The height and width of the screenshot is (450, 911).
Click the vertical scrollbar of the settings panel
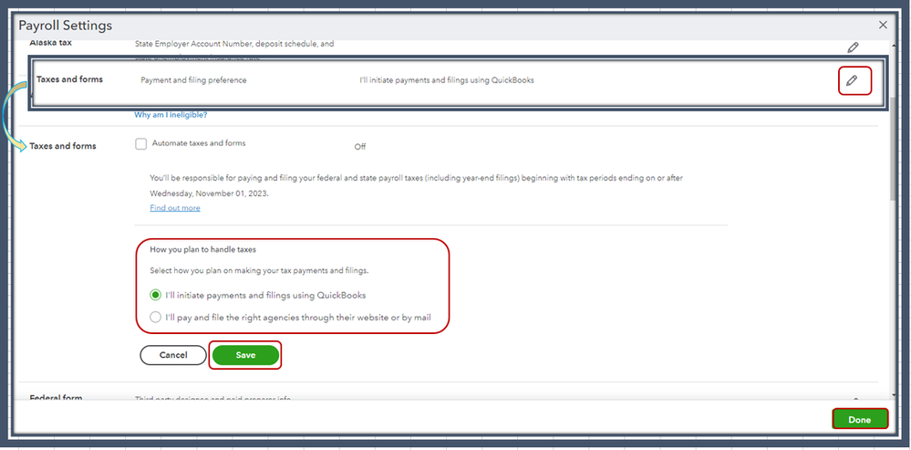[x=893, y=150]
